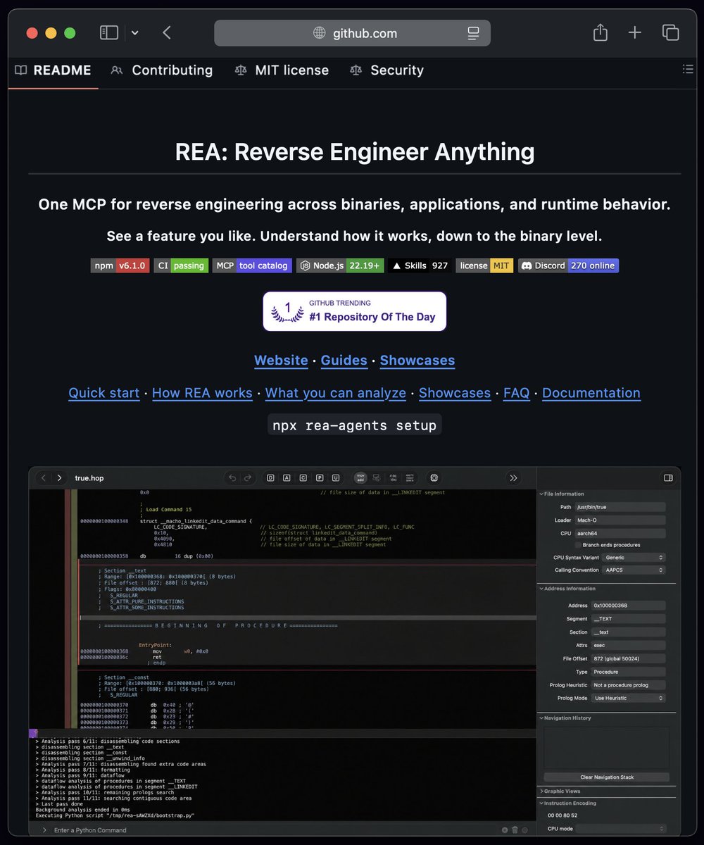This screenshot has height=845, width=704.
Task: Mark as undefined with the U button
Action: click(336, 477)
